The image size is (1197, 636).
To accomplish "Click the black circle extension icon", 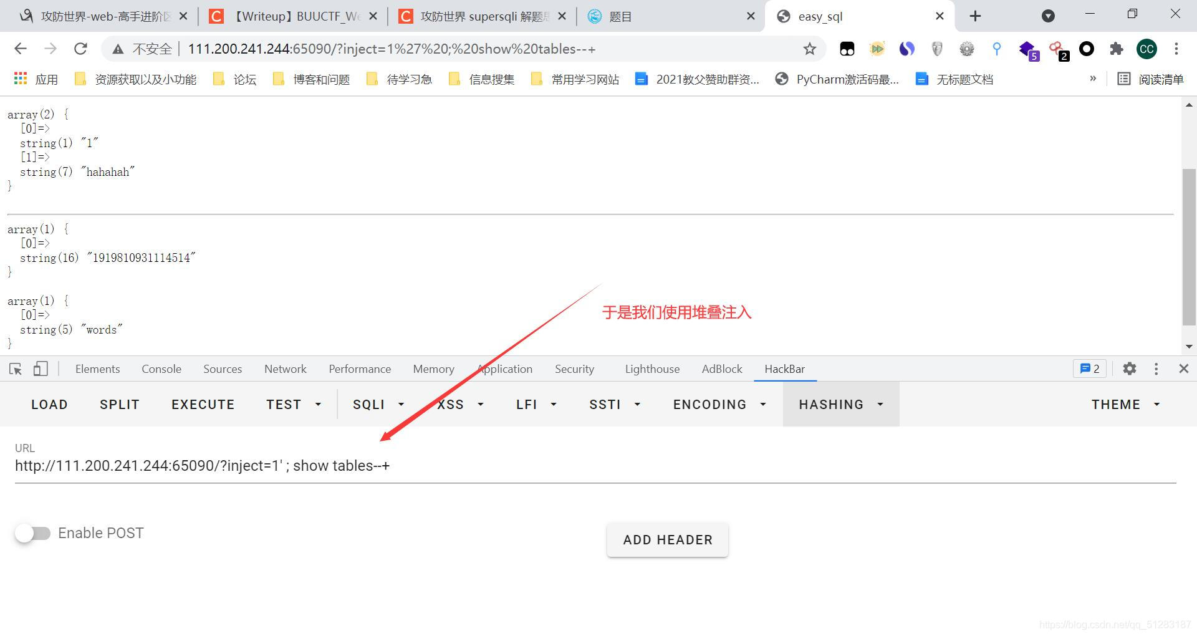I will pyautogui.click(x=1087, y=49).
